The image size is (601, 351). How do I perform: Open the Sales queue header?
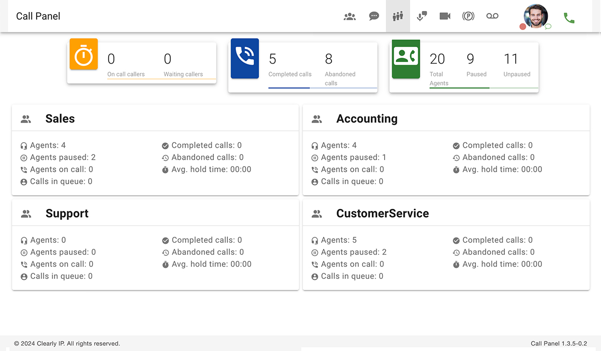tap(60, 119)
